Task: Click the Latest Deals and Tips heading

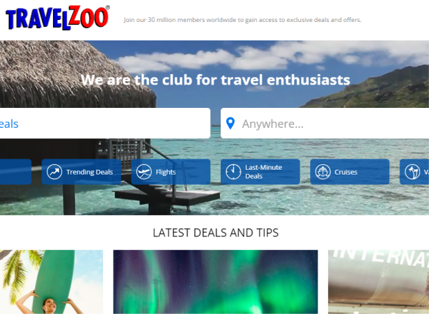Action: 216,233
